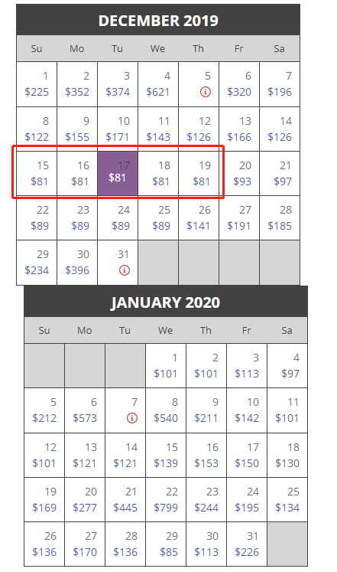Pick January 29 priced at $85
The image size is (337, 572).
166,544
